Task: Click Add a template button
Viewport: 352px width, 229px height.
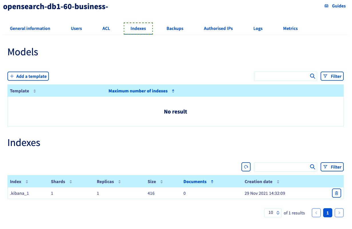Action: click(28, 76)
